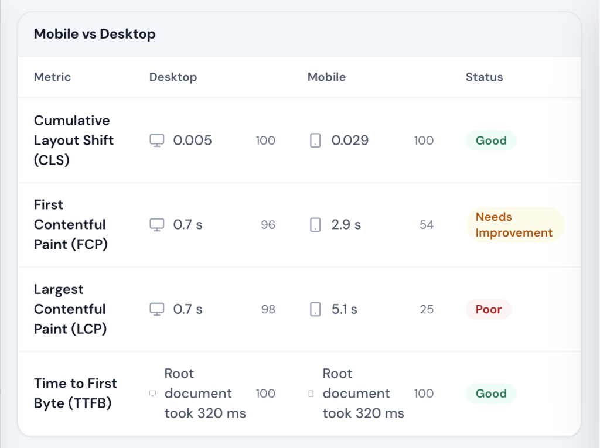Click the Good badge in the TTFB row
The image size is (600, 448).
click(x=491, y=394)
